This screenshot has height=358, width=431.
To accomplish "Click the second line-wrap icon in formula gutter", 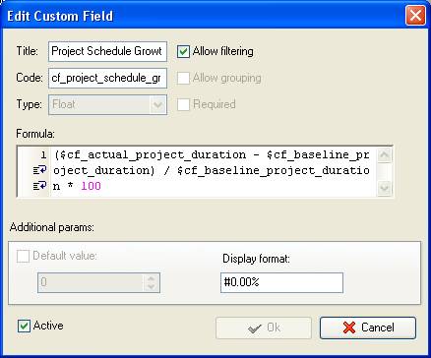I will click(x=39, y=186).
